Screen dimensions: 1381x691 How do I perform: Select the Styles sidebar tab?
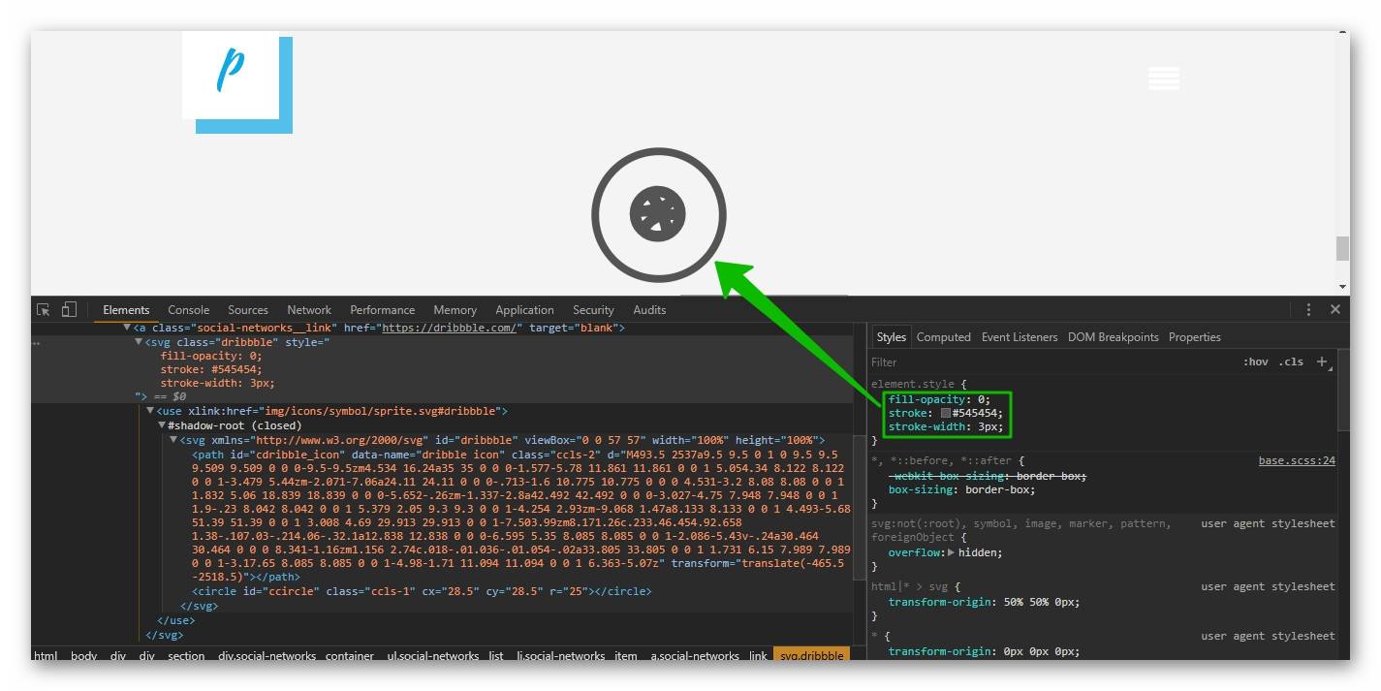(891, 337)
